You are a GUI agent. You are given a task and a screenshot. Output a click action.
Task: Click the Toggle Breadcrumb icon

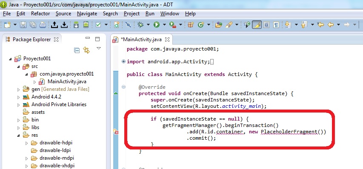pyautogui.click(x=247, y=25)
